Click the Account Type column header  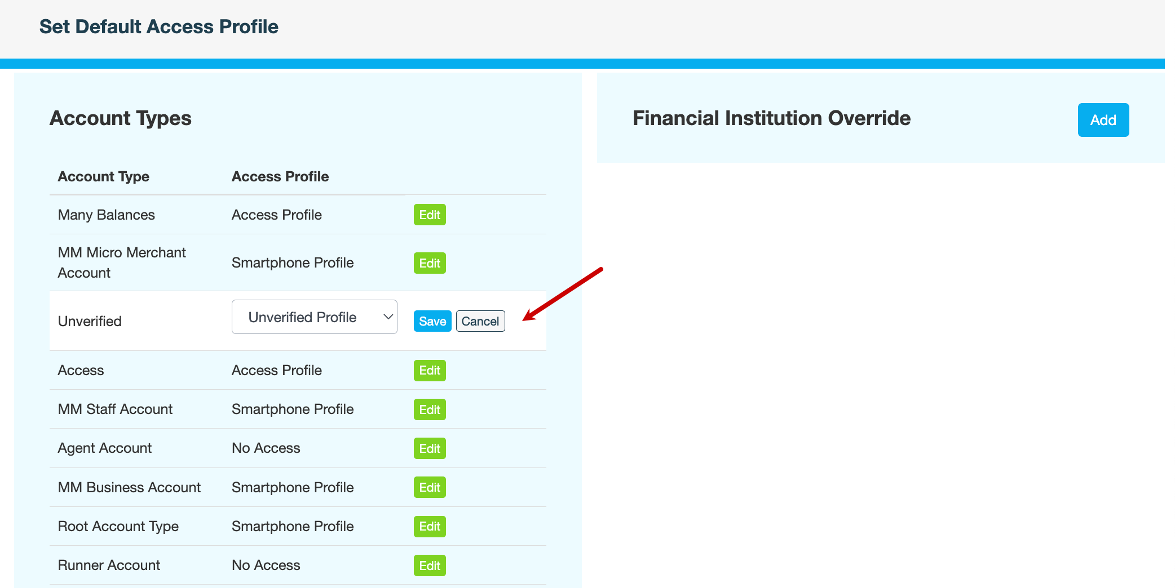coord(104,177)
